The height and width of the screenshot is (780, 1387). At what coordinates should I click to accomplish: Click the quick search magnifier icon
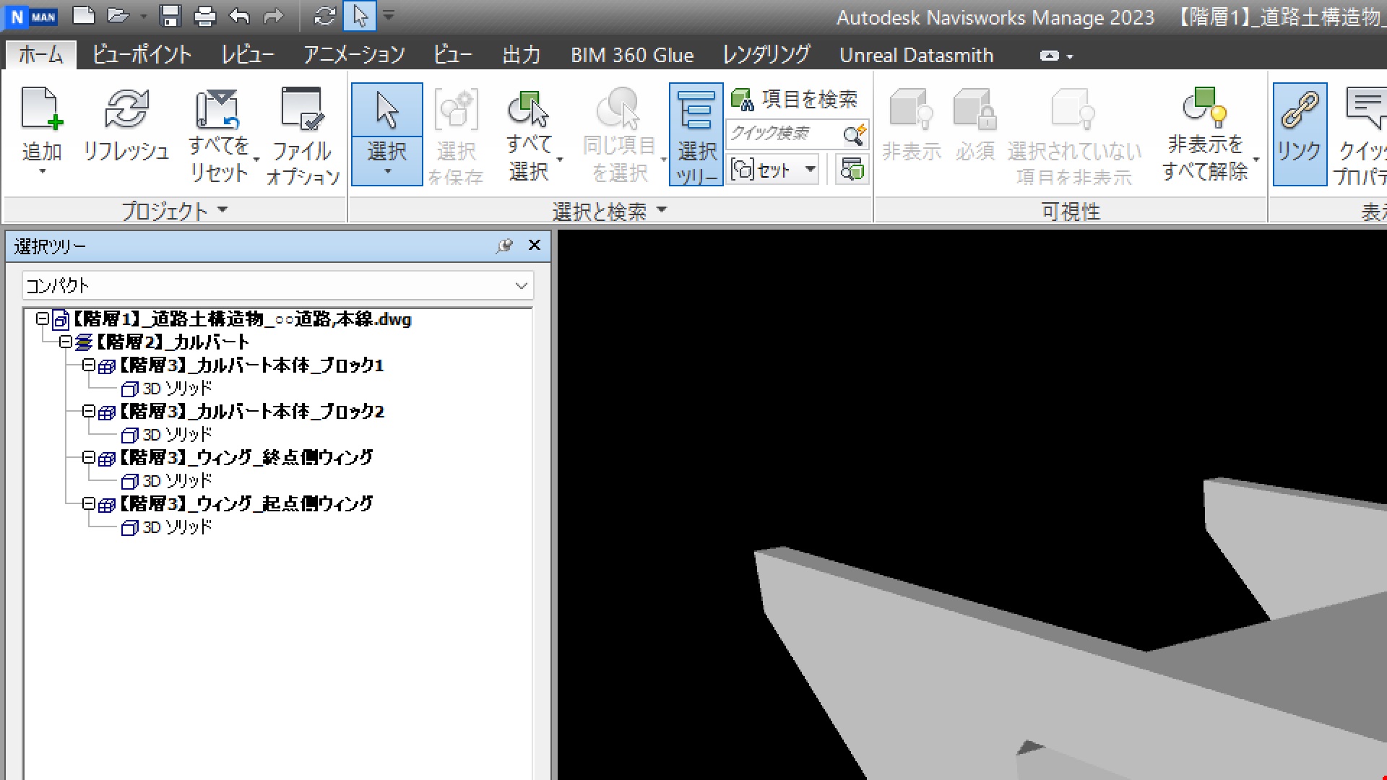coord(855,134)
